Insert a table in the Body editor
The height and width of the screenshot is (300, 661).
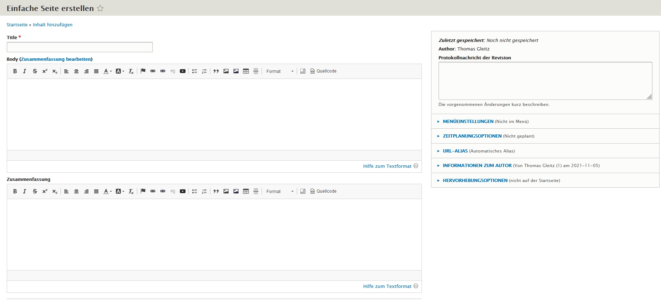246,71
